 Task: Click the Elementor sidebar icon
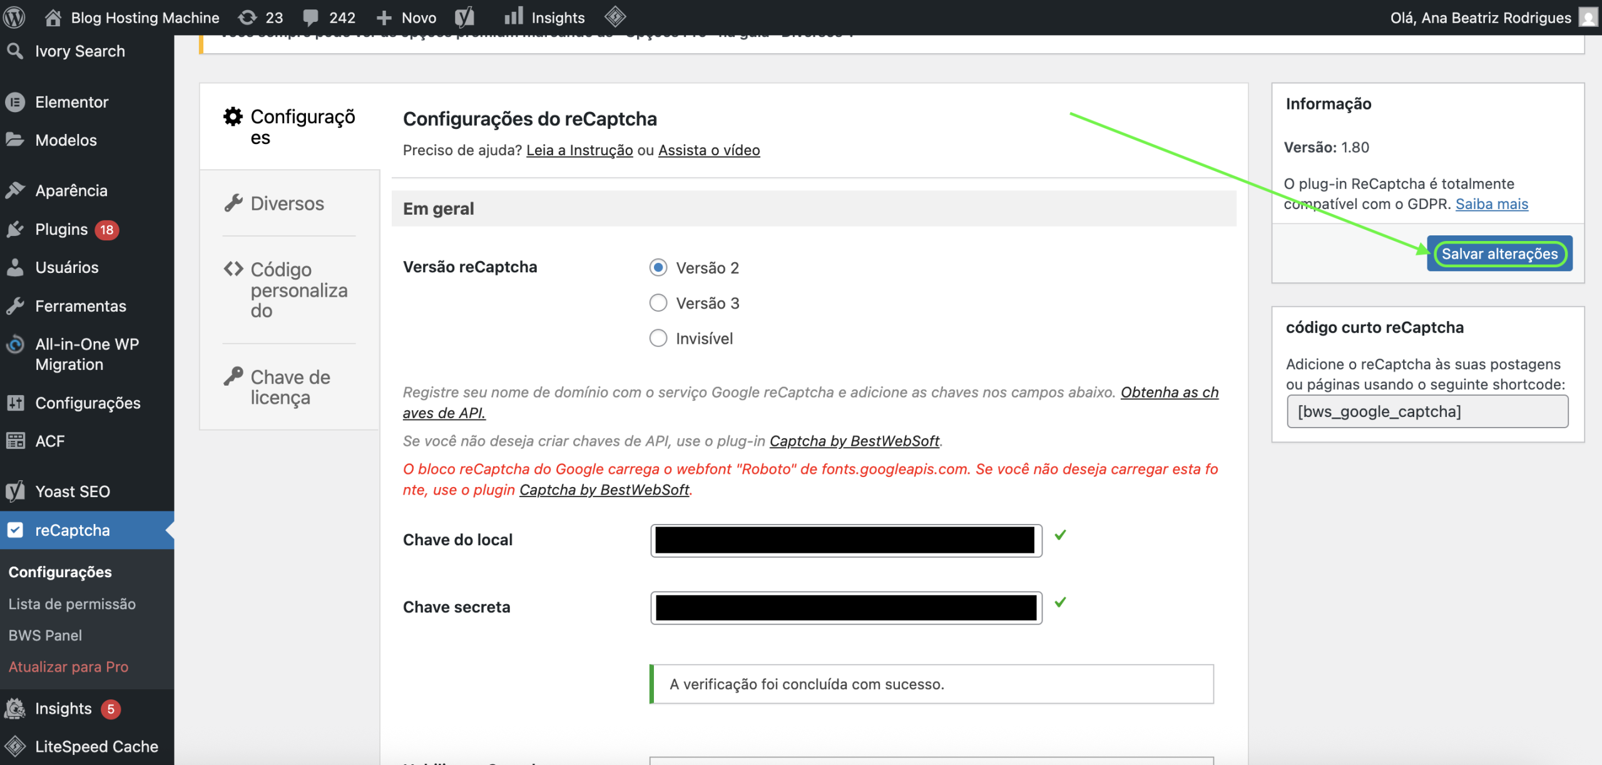click(x=15, y=102)
